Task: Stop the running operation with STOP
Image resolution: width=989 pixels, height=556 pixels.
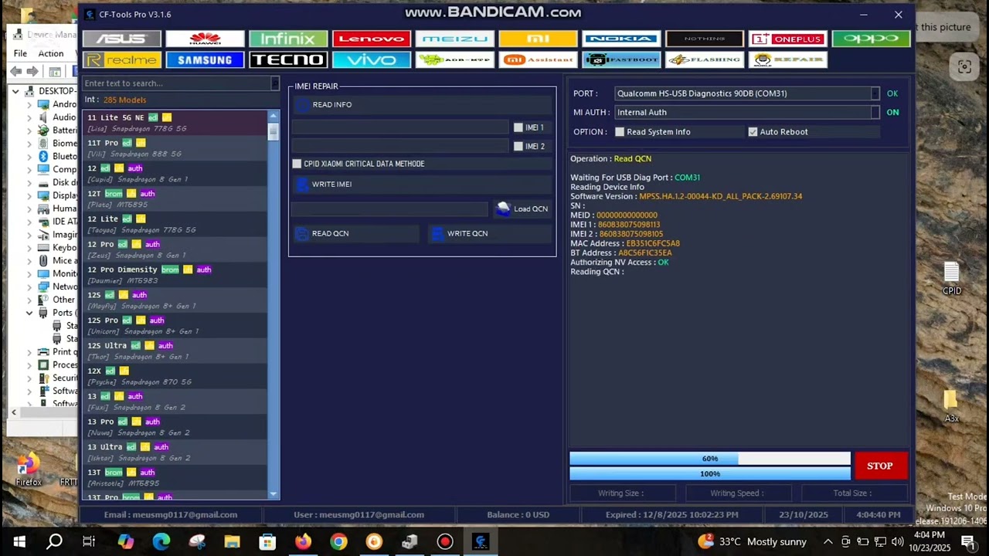Action: (x=879, y=466)
